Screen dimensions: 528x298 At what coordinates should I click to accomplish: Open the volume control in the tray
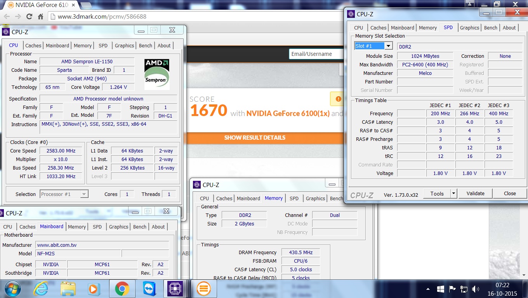pos(475,289)
